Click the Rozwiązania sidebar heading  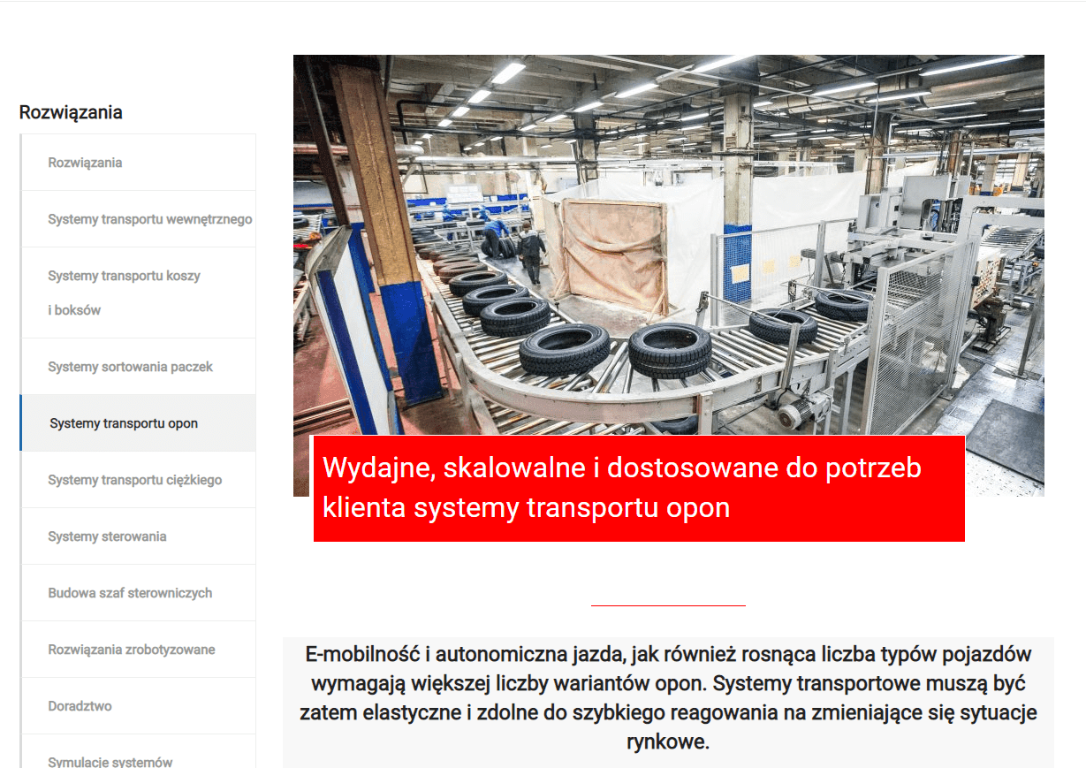tap(71, 112)
